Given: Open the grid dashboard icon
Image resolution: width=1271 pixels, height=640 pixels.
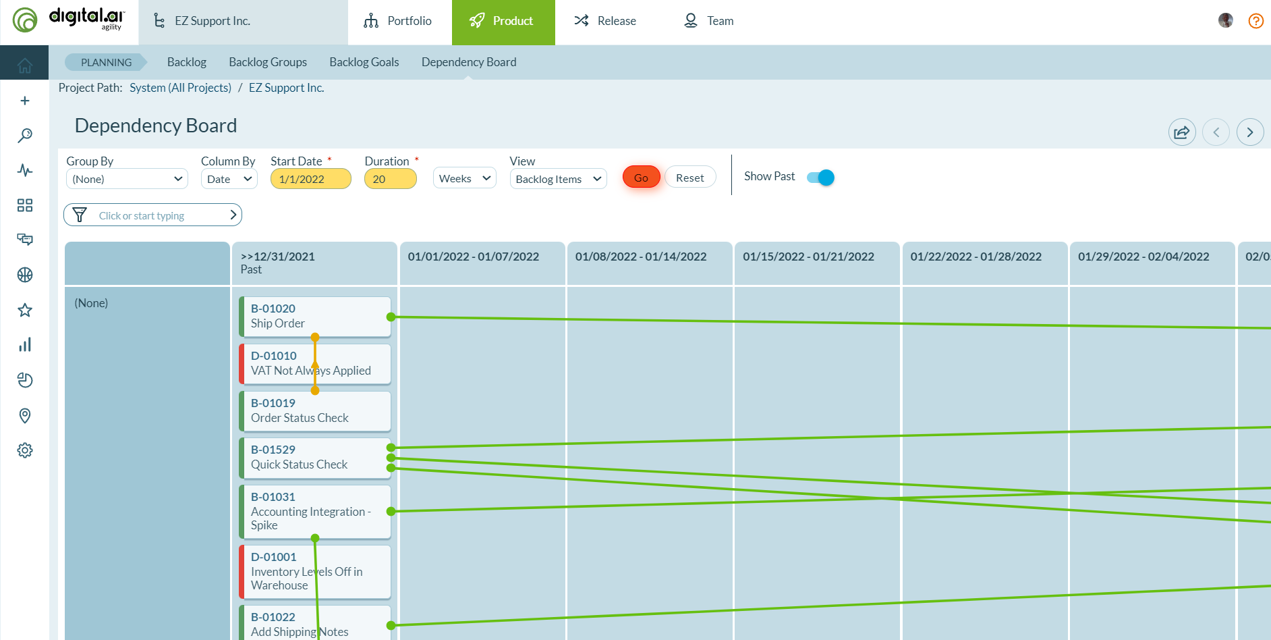Looking at the screenshot, I should pos(25,205).
